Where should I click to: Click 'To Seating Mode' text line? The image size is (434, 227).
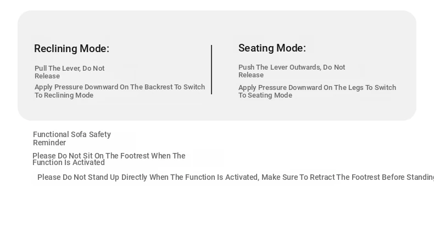[265, 95]
